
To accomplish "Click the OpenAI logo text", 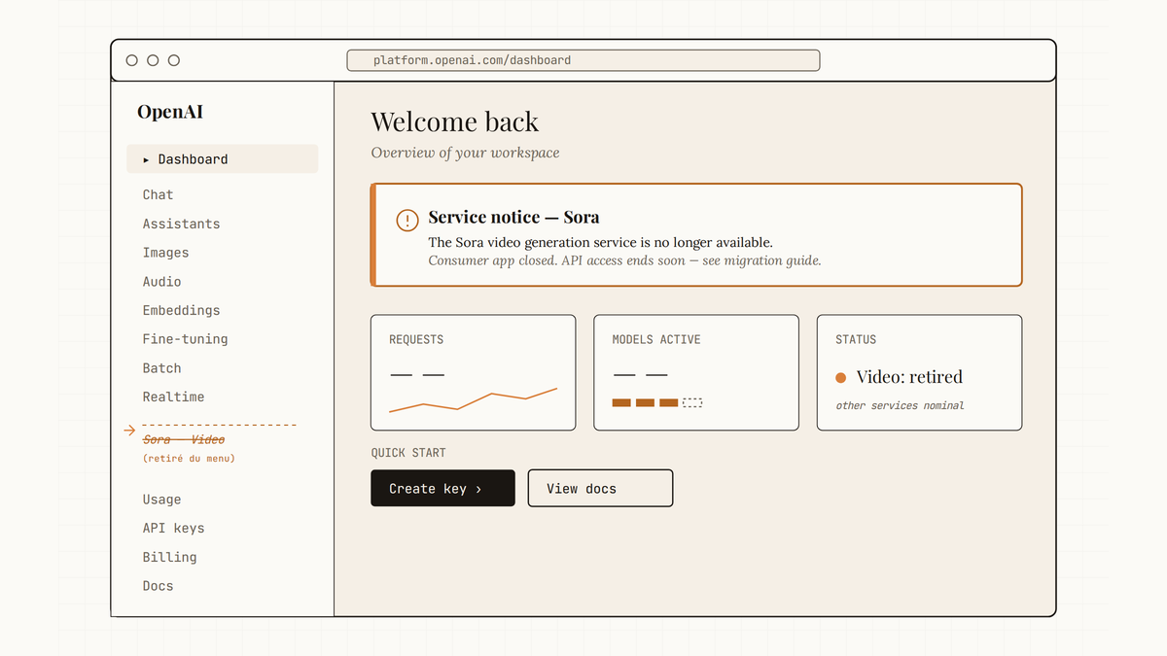I will [170, 112].
